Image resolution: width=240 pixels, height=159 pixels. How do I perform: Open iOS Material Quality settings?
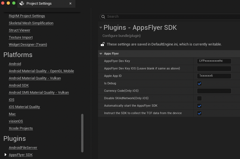click(x=24, y=107)
